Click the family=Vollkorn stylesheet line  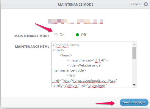click(79, 86)
